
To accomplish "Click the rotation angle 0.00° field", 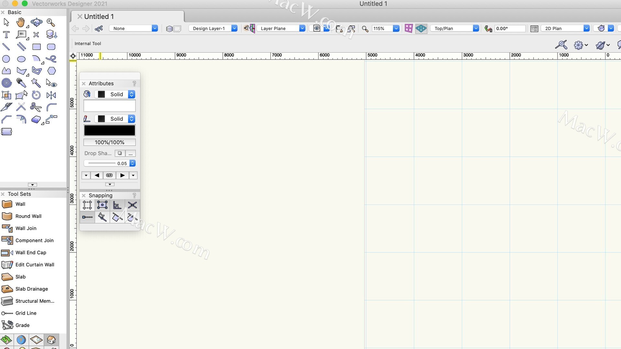I will coord(510,28).
